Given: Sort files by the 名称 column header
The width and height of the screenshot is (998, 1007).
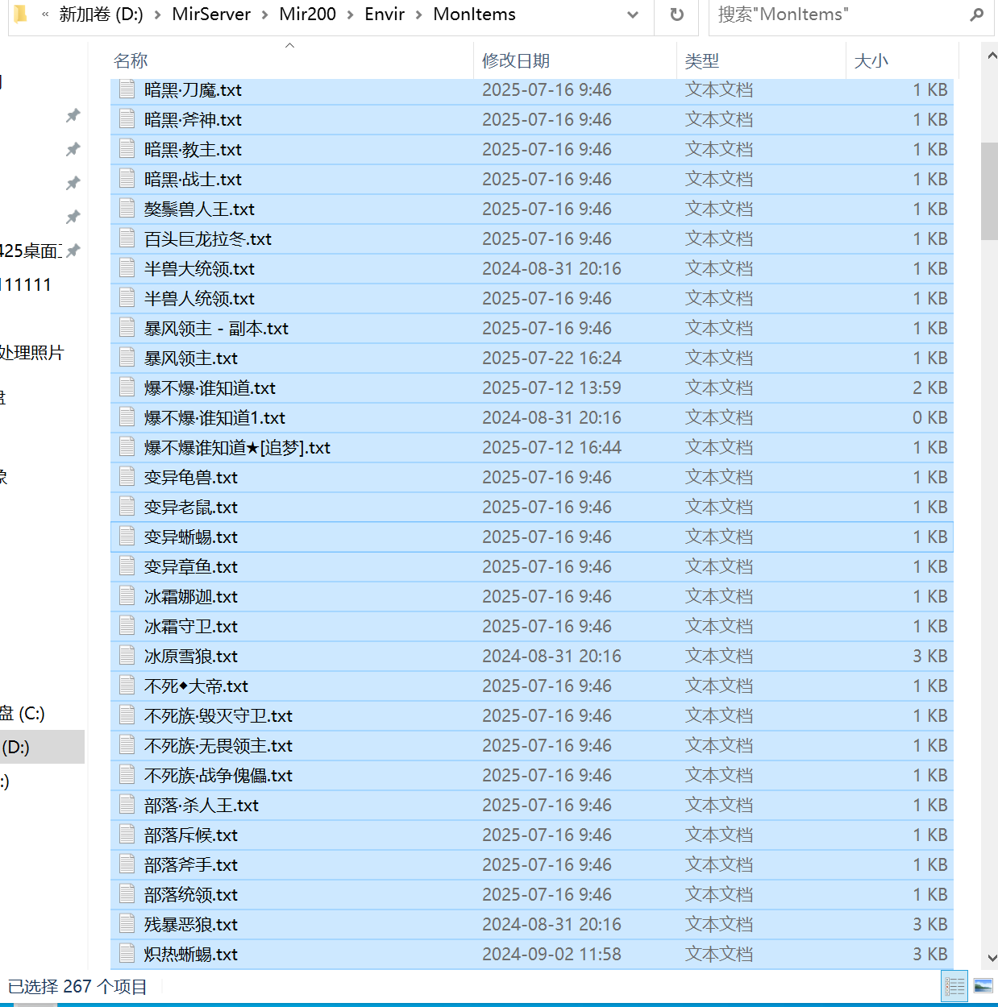Looking at the screenshot, I should [131, 60].
